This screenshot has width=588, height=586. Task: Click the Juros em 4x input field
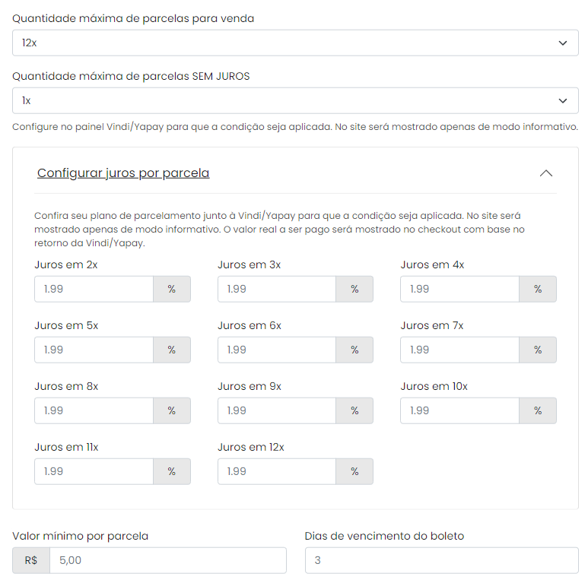click(x=459, y=289)
